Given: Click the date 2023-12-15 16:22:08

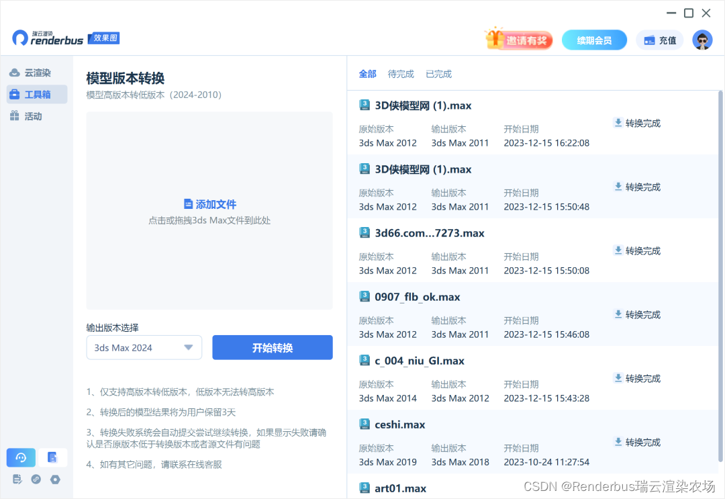Looking at the screenshot, I should (x=546, y=143).
